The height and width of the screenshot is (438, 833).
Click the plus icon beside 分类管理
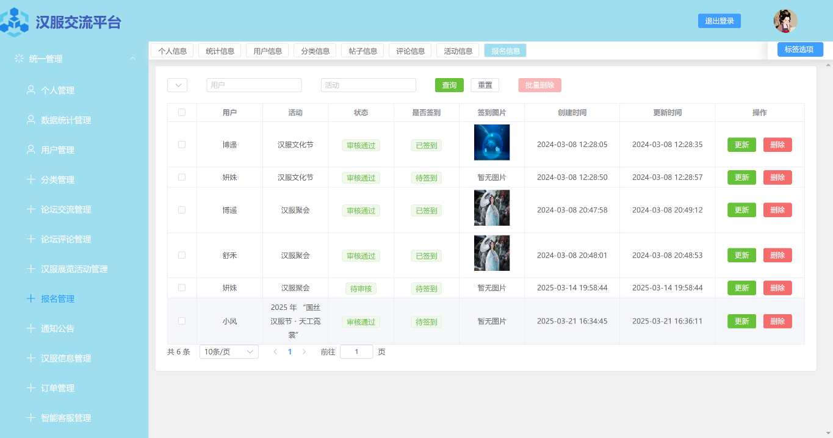(31, 179)
